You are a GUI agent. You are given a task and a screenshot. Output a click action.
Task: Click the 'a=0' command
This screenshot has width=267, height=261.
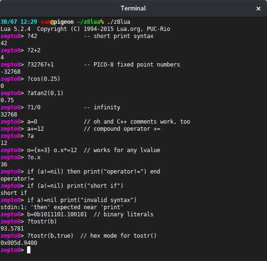point(32,122)
